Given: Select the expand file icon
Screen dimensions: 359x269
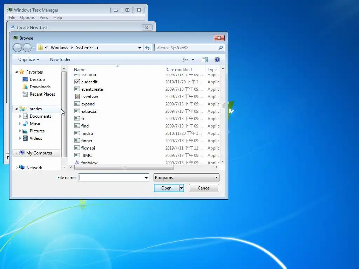Looking at the screenshot, I should coord(77,104).
